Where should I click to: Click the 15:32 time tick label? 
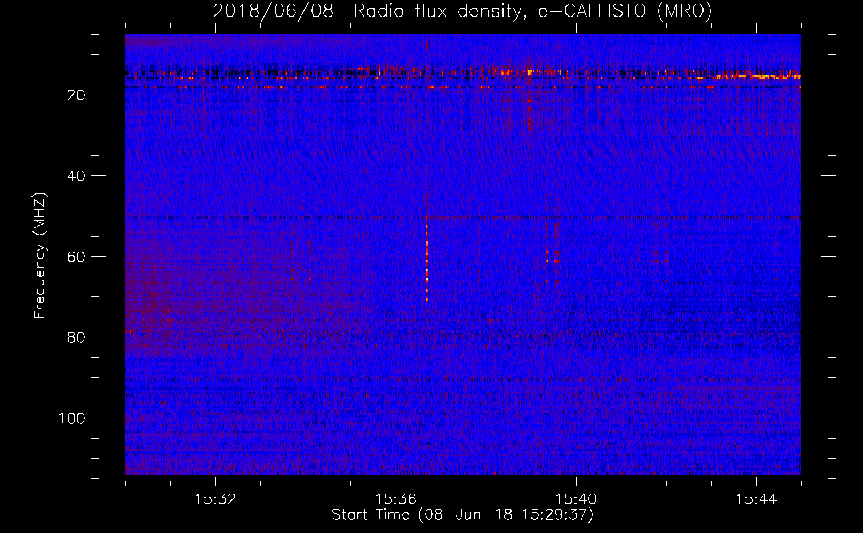pyautogui.click(x=215, y=499)
